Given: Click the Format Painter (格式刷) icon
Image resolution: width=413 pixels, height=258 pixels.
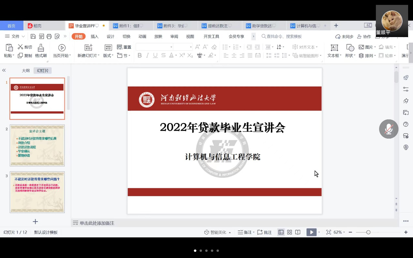Looking at the screenshot, I should [x=41, y=48].
